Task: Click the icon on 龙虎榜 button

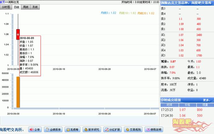Action: pyautogui.click(x=68, y=130)
